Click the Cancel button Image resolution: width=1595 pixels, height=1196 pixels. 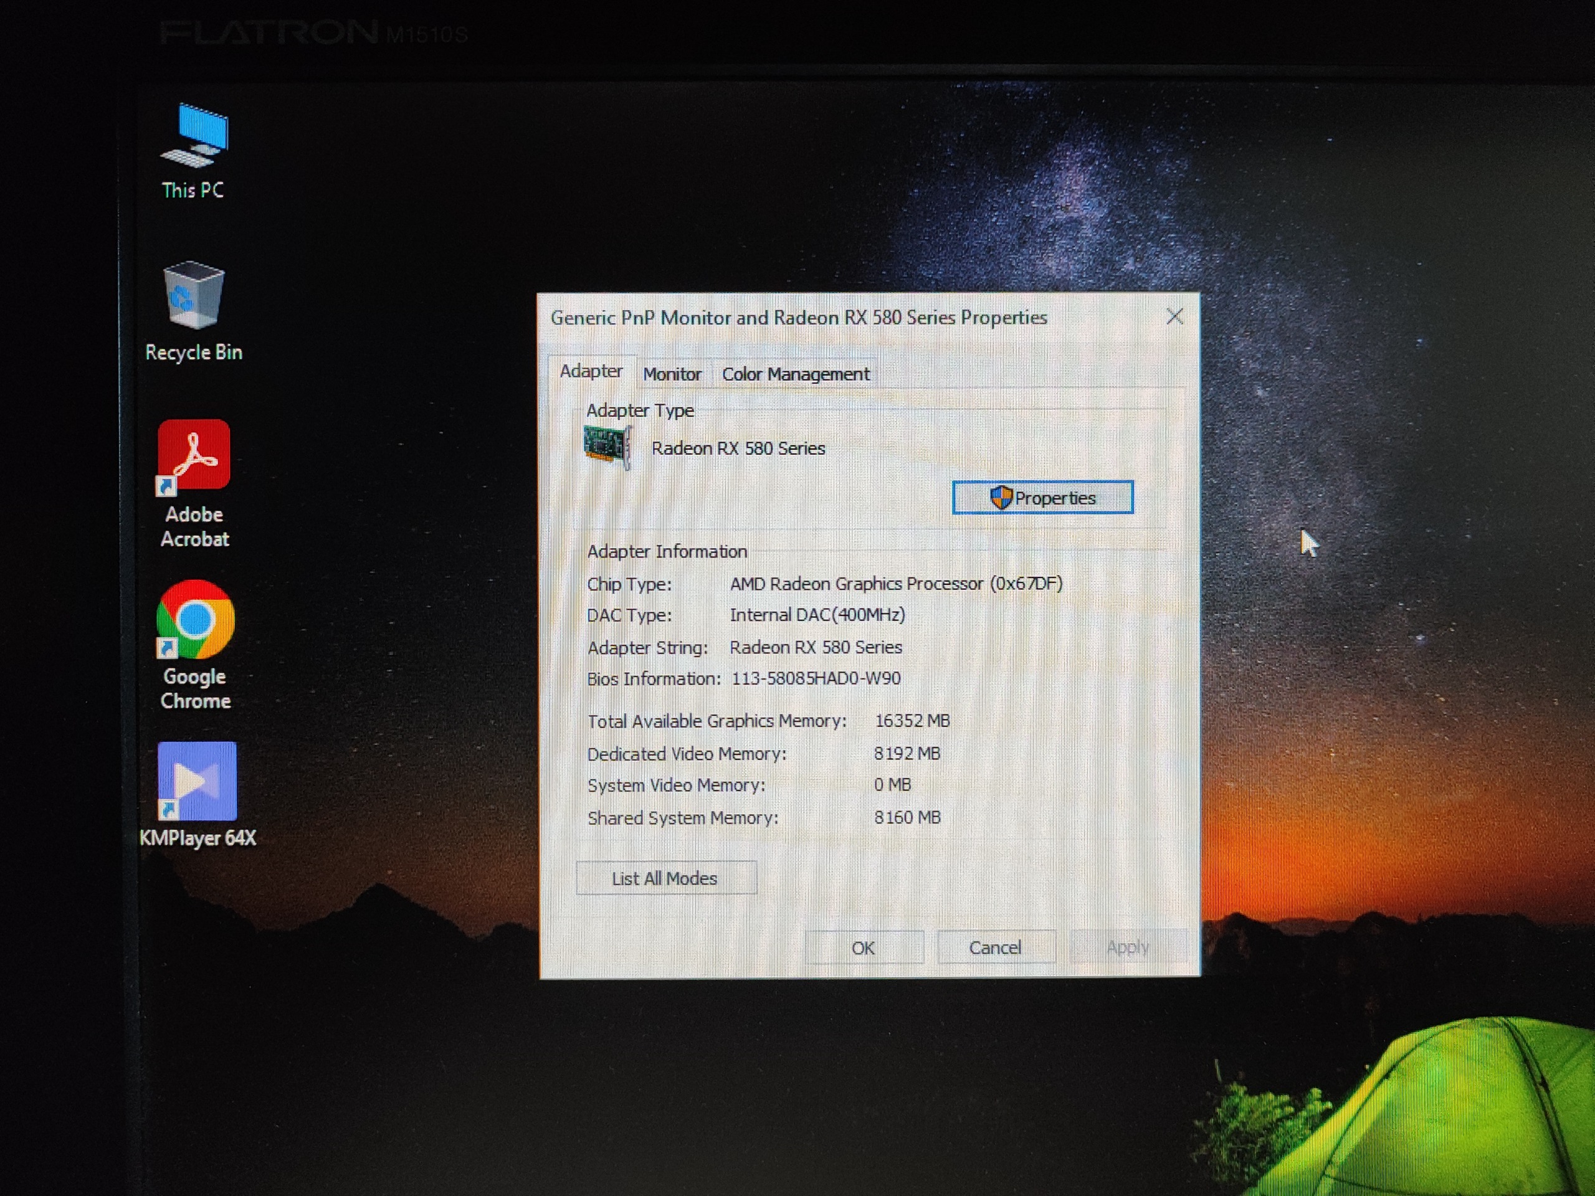click(995, 947)
